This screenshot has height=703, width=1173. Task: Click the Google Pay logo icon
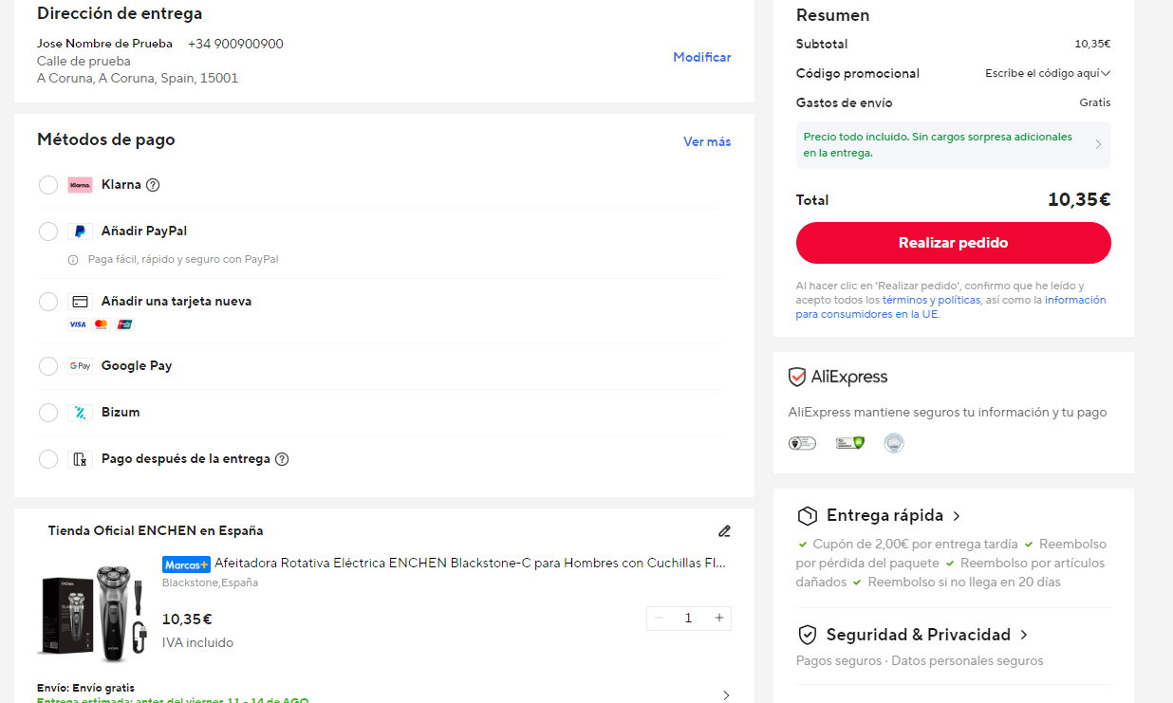point(80,366)
